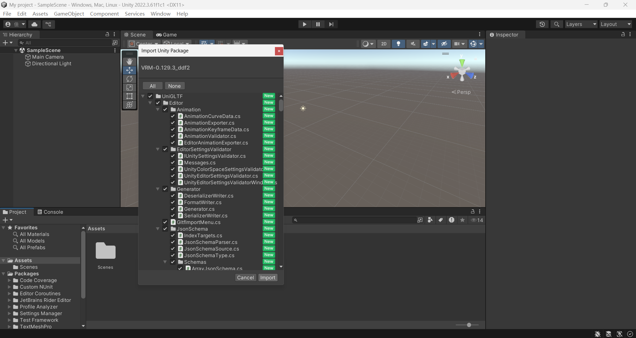Toggle hidden objects visibility icon
Viewport: 636px width, 338px height.
click(x=444, y=44)
